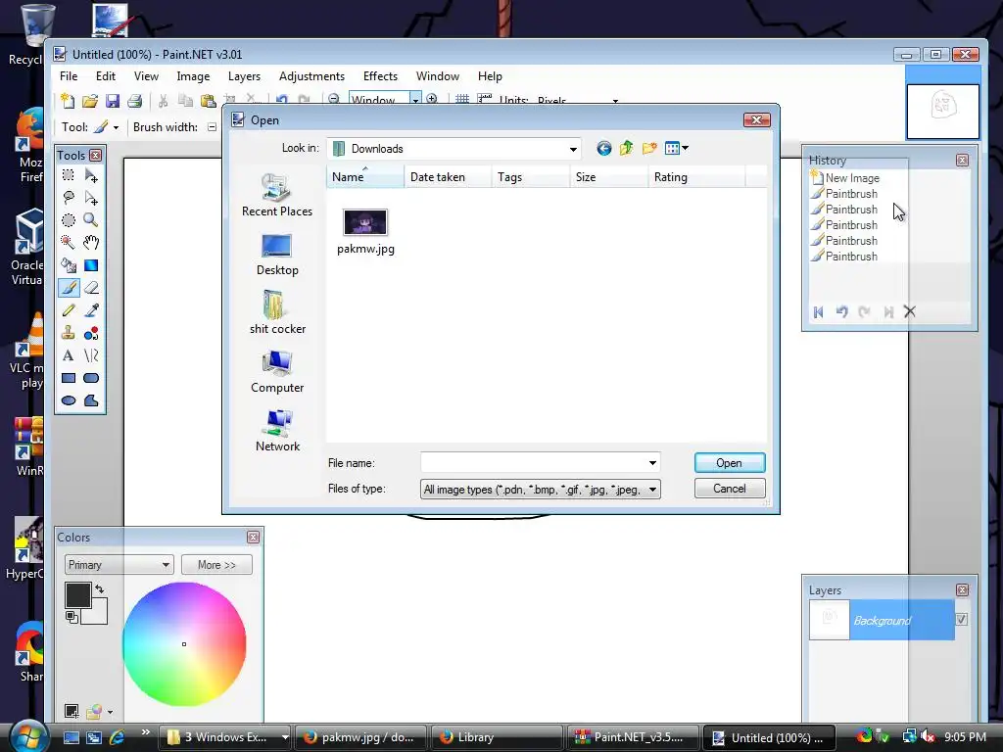This screenshot has height=752, width=1003.
Task: Select the Text tool
Action: pyautogui.click(x=69, y=355)
